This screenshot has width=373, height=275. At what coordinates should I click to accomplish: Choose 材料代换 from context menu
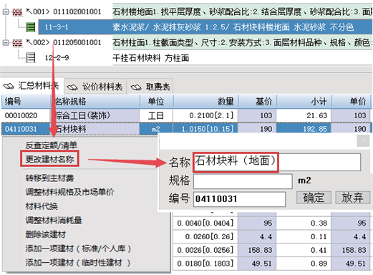point(42,206)
